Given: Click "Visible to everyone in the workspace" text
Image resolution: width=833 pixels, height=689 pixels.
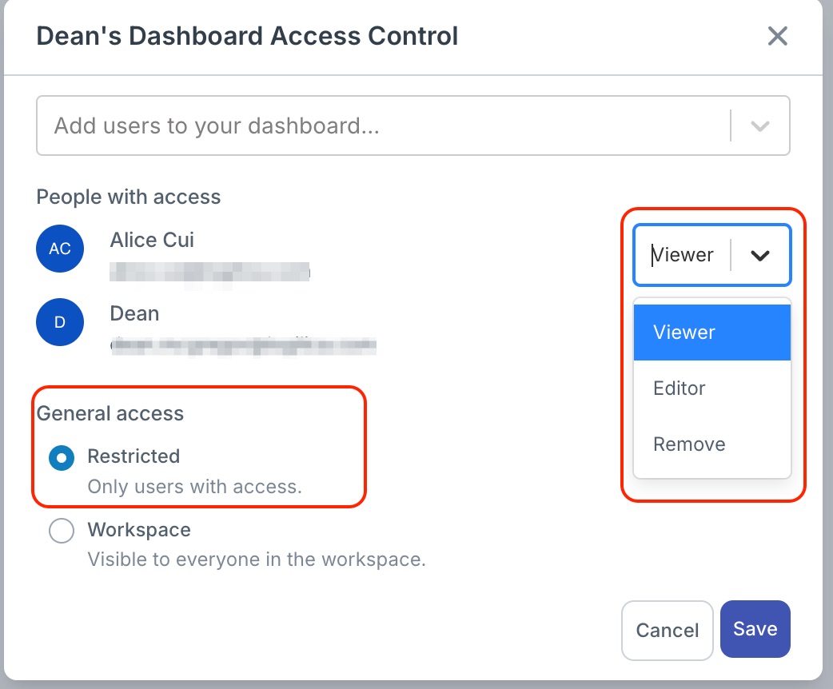Looking at the screenshot, I should 256,560.
